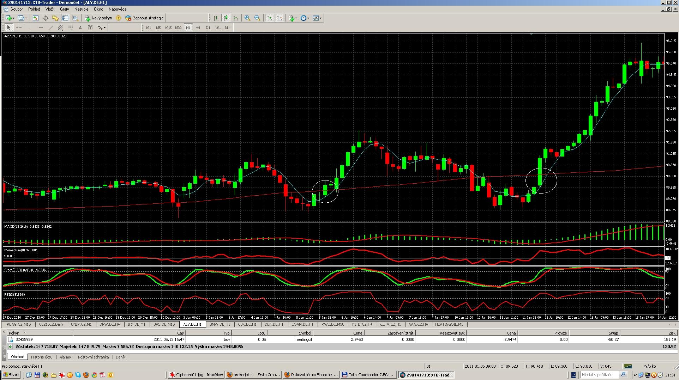Select the trendline drawing tool
The image size is (679, 380).
click(50, 27)
